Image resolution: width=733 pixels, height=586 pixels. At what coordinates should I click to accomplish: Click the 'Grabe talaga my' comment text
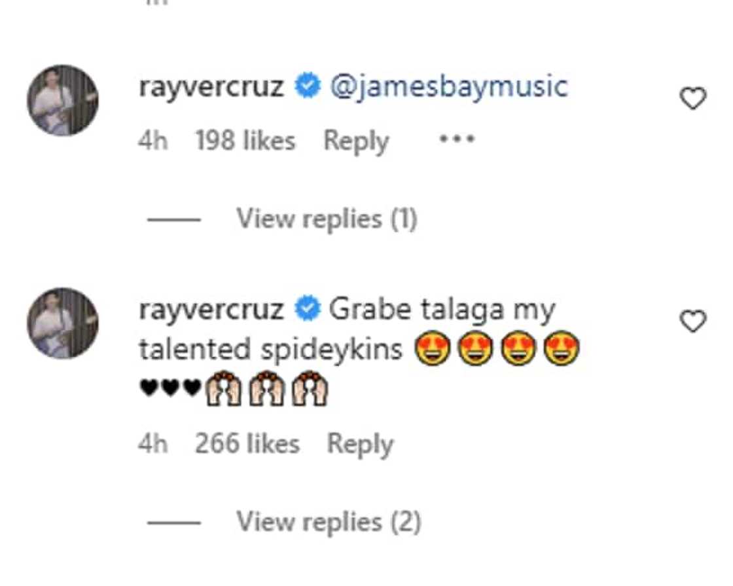[442, 310]
